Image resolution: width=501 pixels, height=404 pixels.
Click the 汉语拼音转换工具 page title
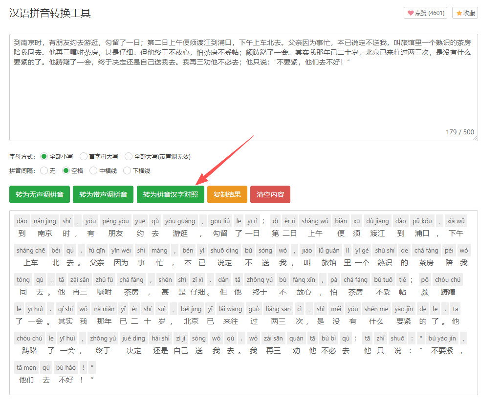click(x=50, y=13)
